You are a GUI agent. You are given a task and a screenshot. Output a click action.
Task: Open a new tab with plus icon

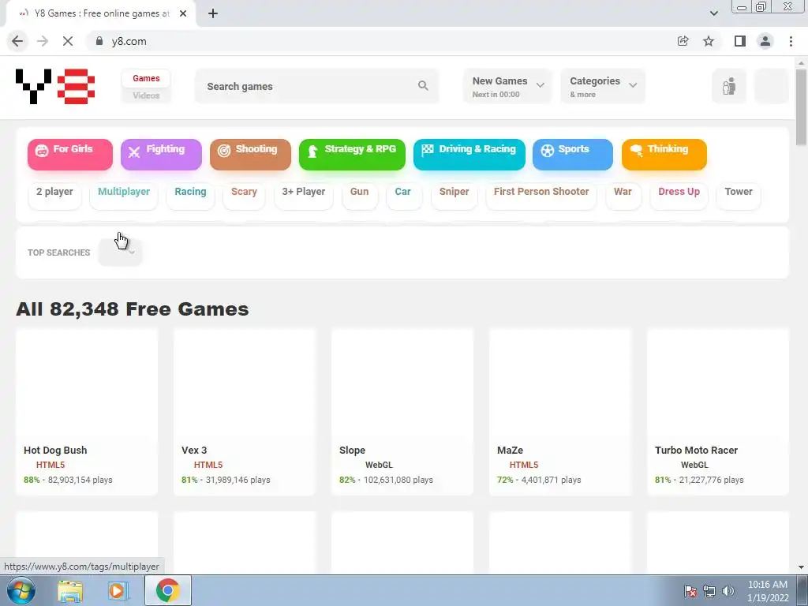(x=213, y=13)
